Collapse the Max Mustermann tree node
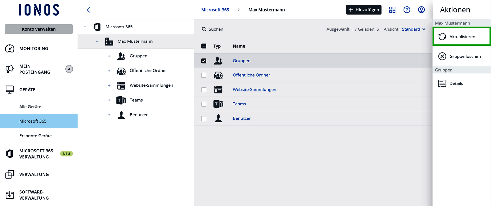 97,41
